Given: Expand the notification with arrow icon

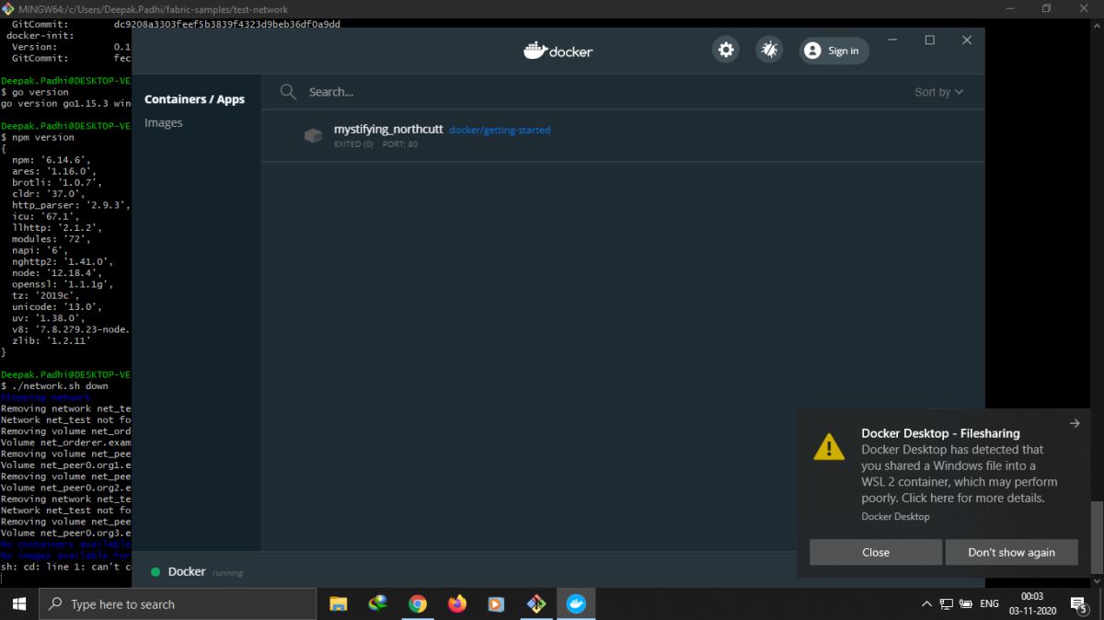Looking at the screenshot, I should [x=1075, y=423].
